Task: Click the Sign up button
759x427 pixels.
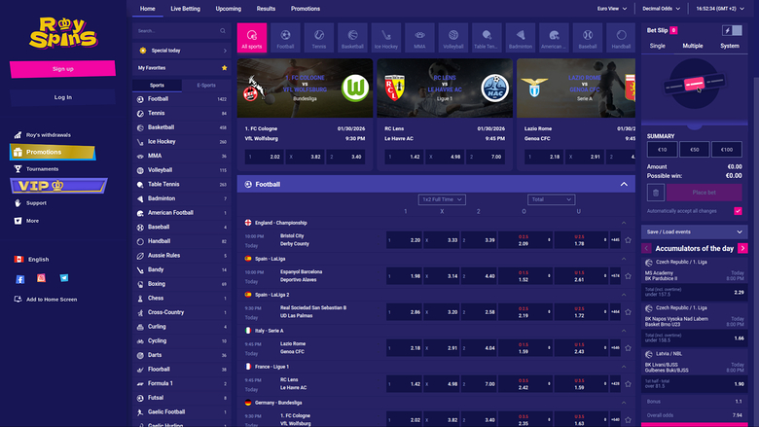Action: point(63,68)
